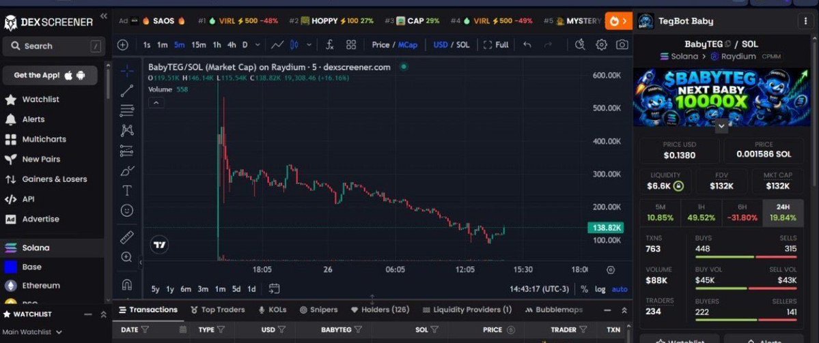Click Get the App button
The image size is (819, 343).
point(50,75)
